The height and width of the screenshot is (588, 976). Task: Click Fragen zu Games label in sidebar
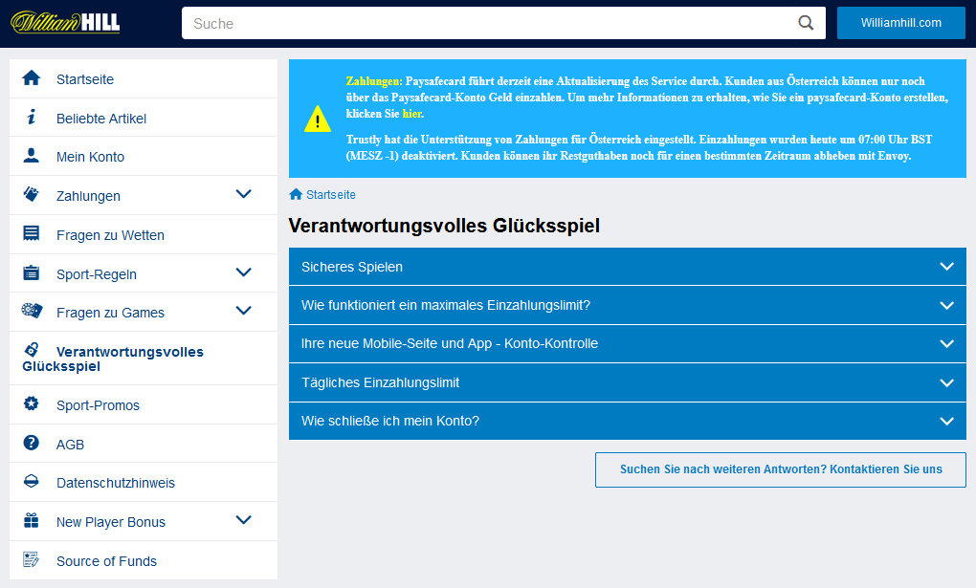110,313
